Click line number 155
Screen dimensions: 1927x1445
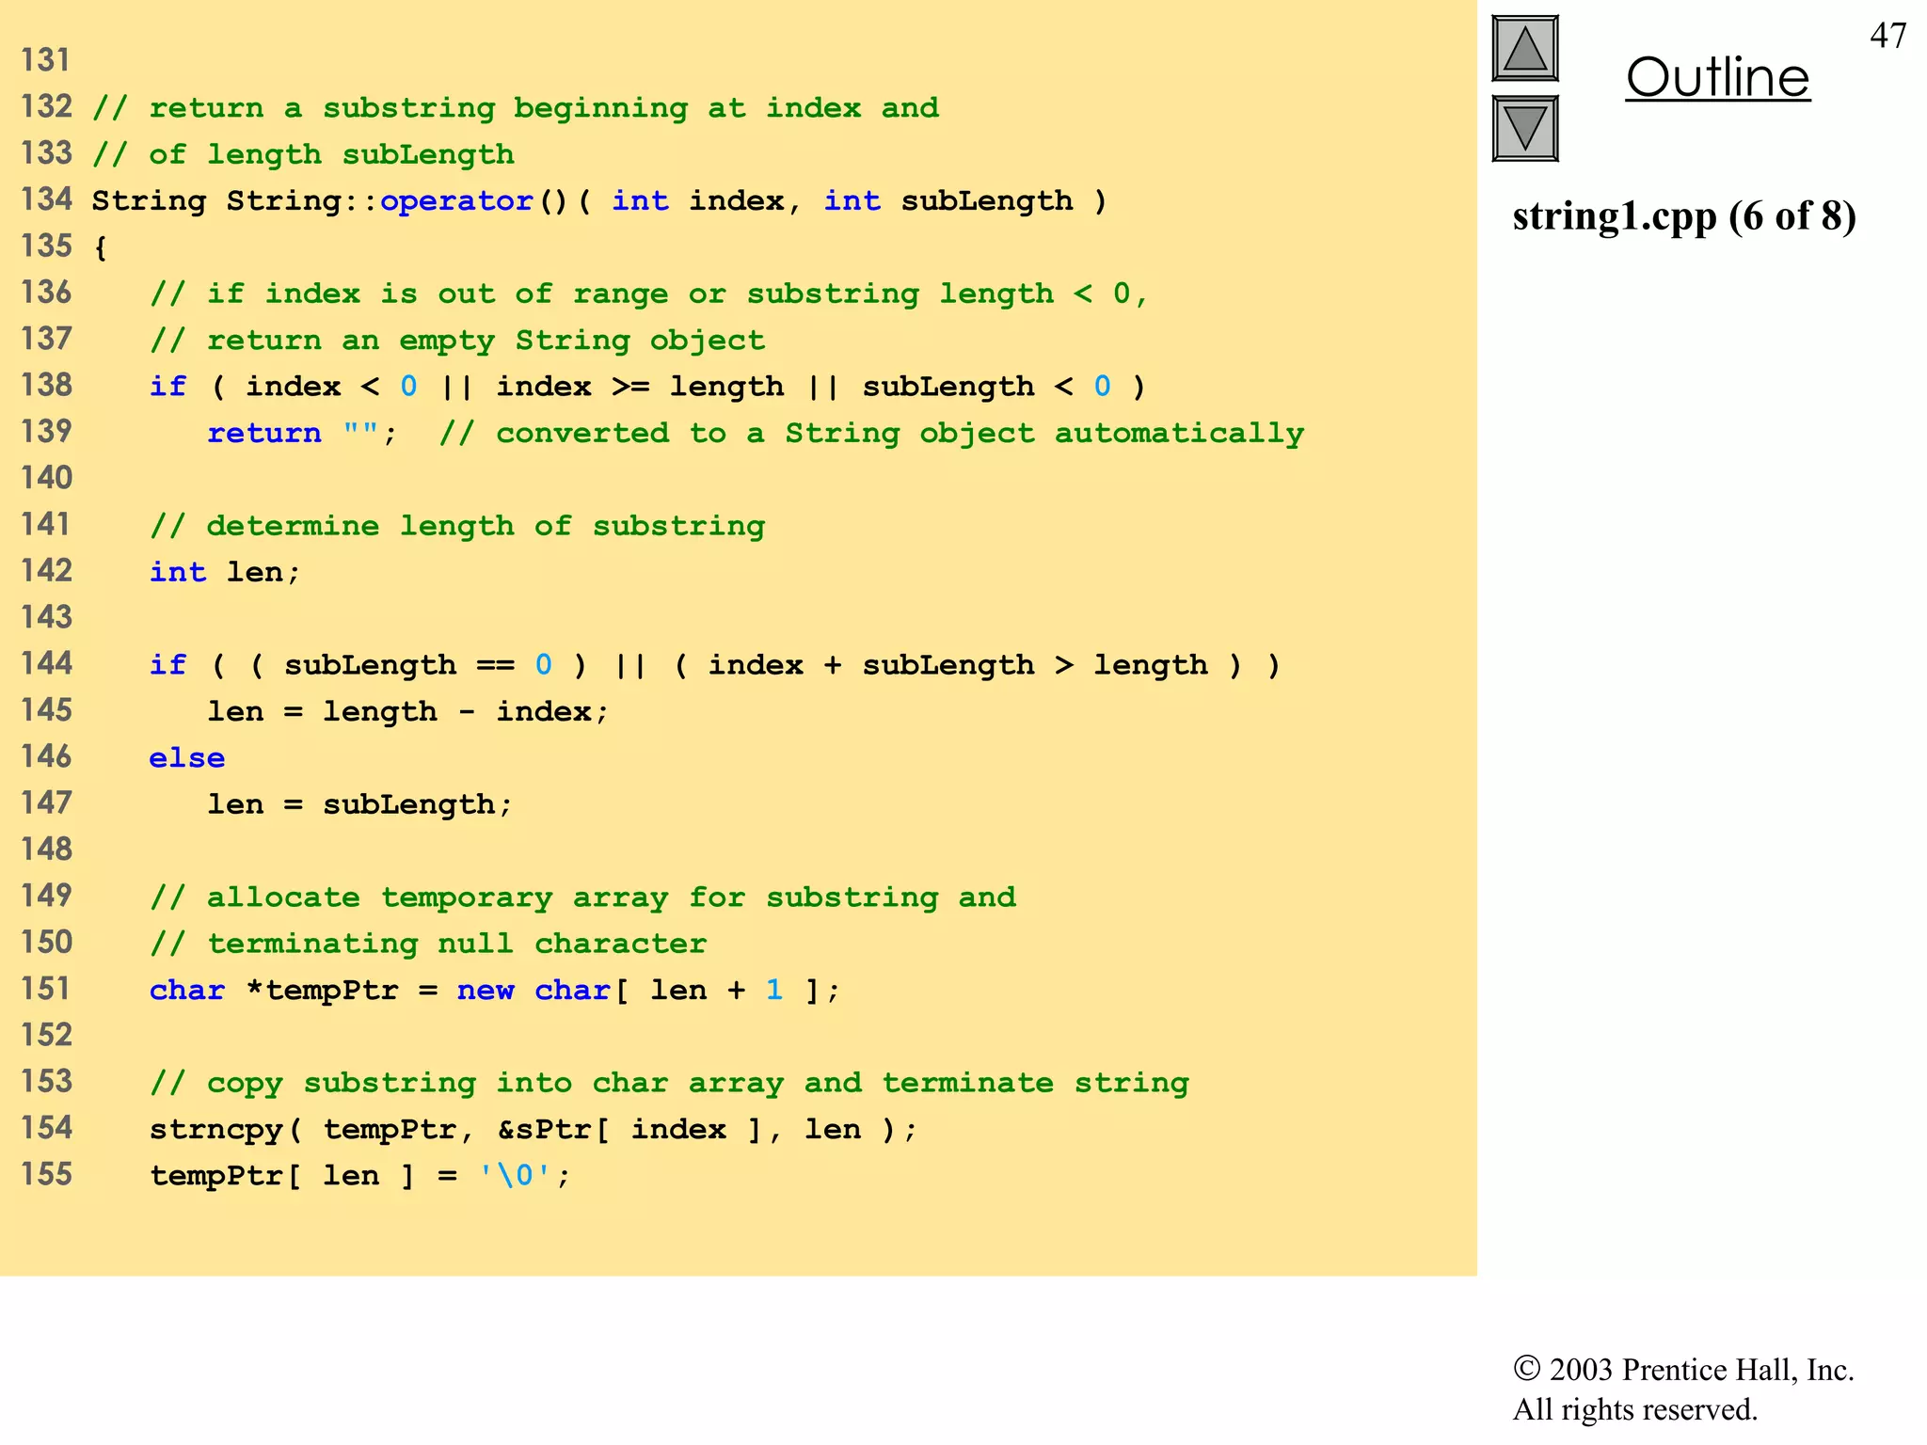coord(46,1174)
